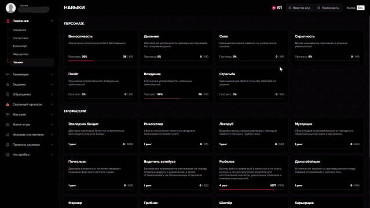Viewport: 370px width, 208px height.
Task: Expand the Мини-игры section chevron
Action: pos(52,125)
